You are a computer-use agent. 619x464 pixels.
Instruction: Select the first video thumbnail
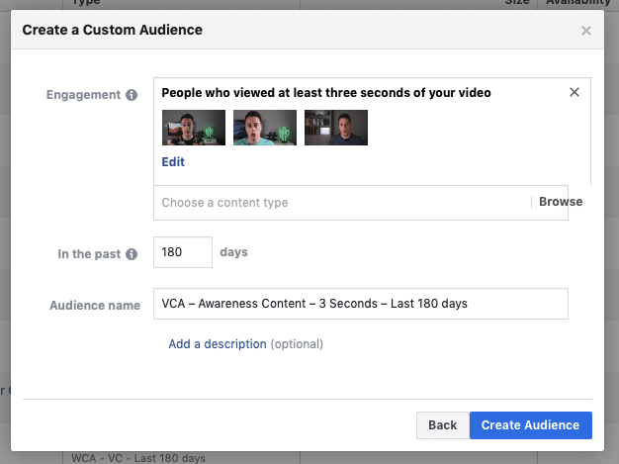point(194,128)
